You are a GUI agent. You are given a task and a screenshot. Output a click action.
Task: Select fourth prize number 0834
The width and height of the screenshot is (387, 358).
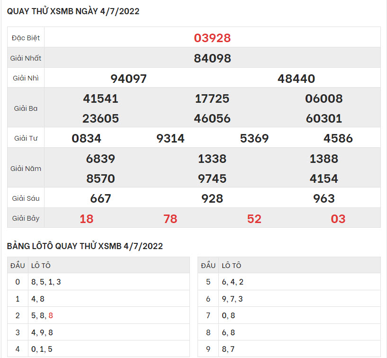(87, 138)
